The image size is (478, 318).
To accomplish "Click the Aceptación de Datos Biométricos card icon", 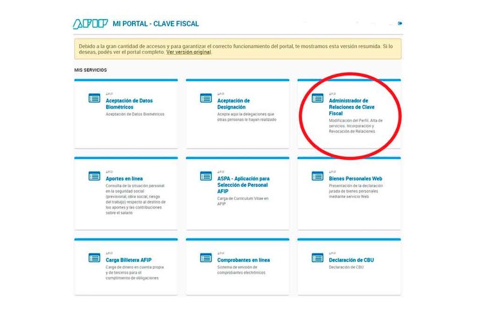I will point(95,98).
